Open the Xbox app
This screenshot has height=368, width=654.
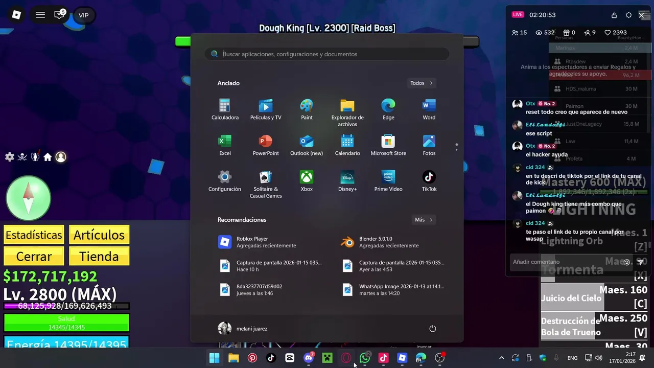[x=307, y=181]
